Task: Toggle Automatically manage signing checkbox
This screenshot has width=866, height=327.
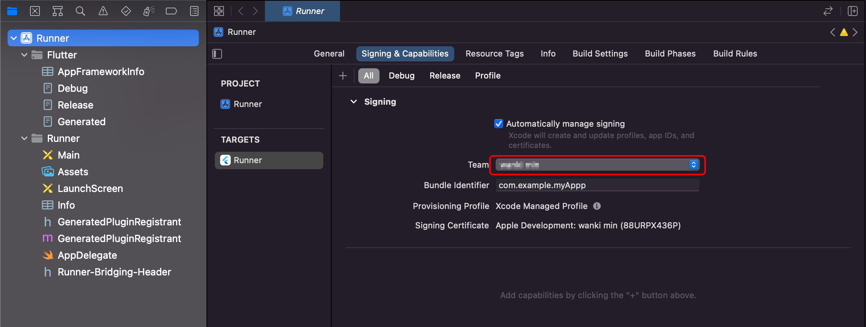Action: [x=499, y=124]
